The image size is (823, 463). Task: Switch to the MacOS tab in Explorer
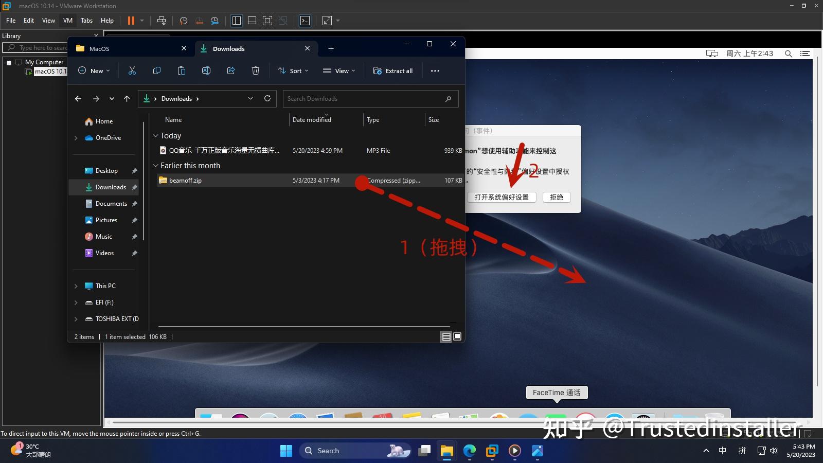[x=99, y=48]
